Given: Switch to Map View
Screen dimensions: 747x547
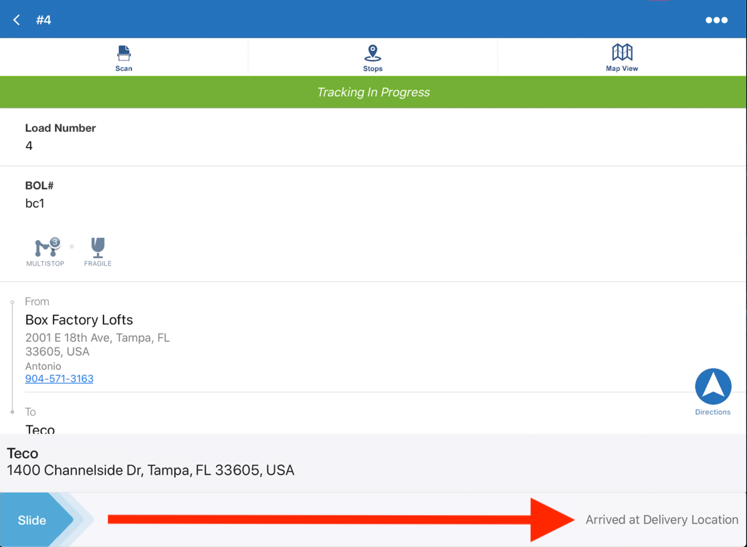Looking at the screenshot, I should pyautogui.click(x=622, y=58).
